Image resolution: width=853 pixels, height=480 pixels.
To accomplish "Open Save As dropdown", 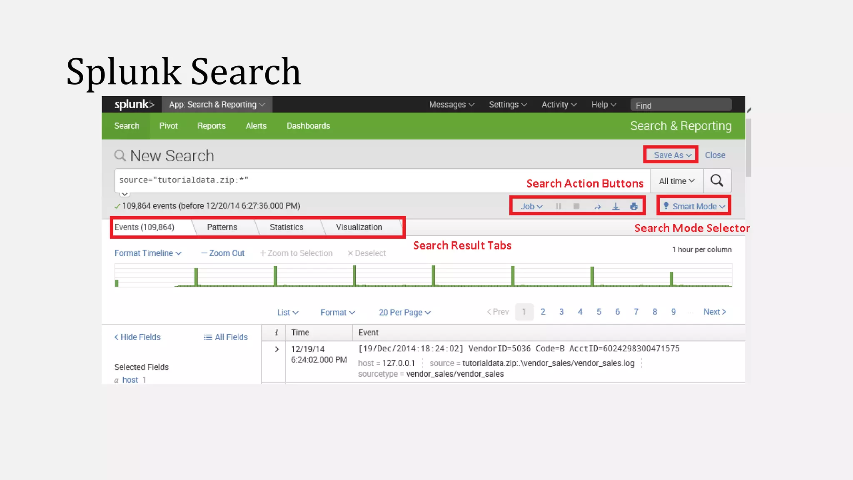I will point(672,155).
